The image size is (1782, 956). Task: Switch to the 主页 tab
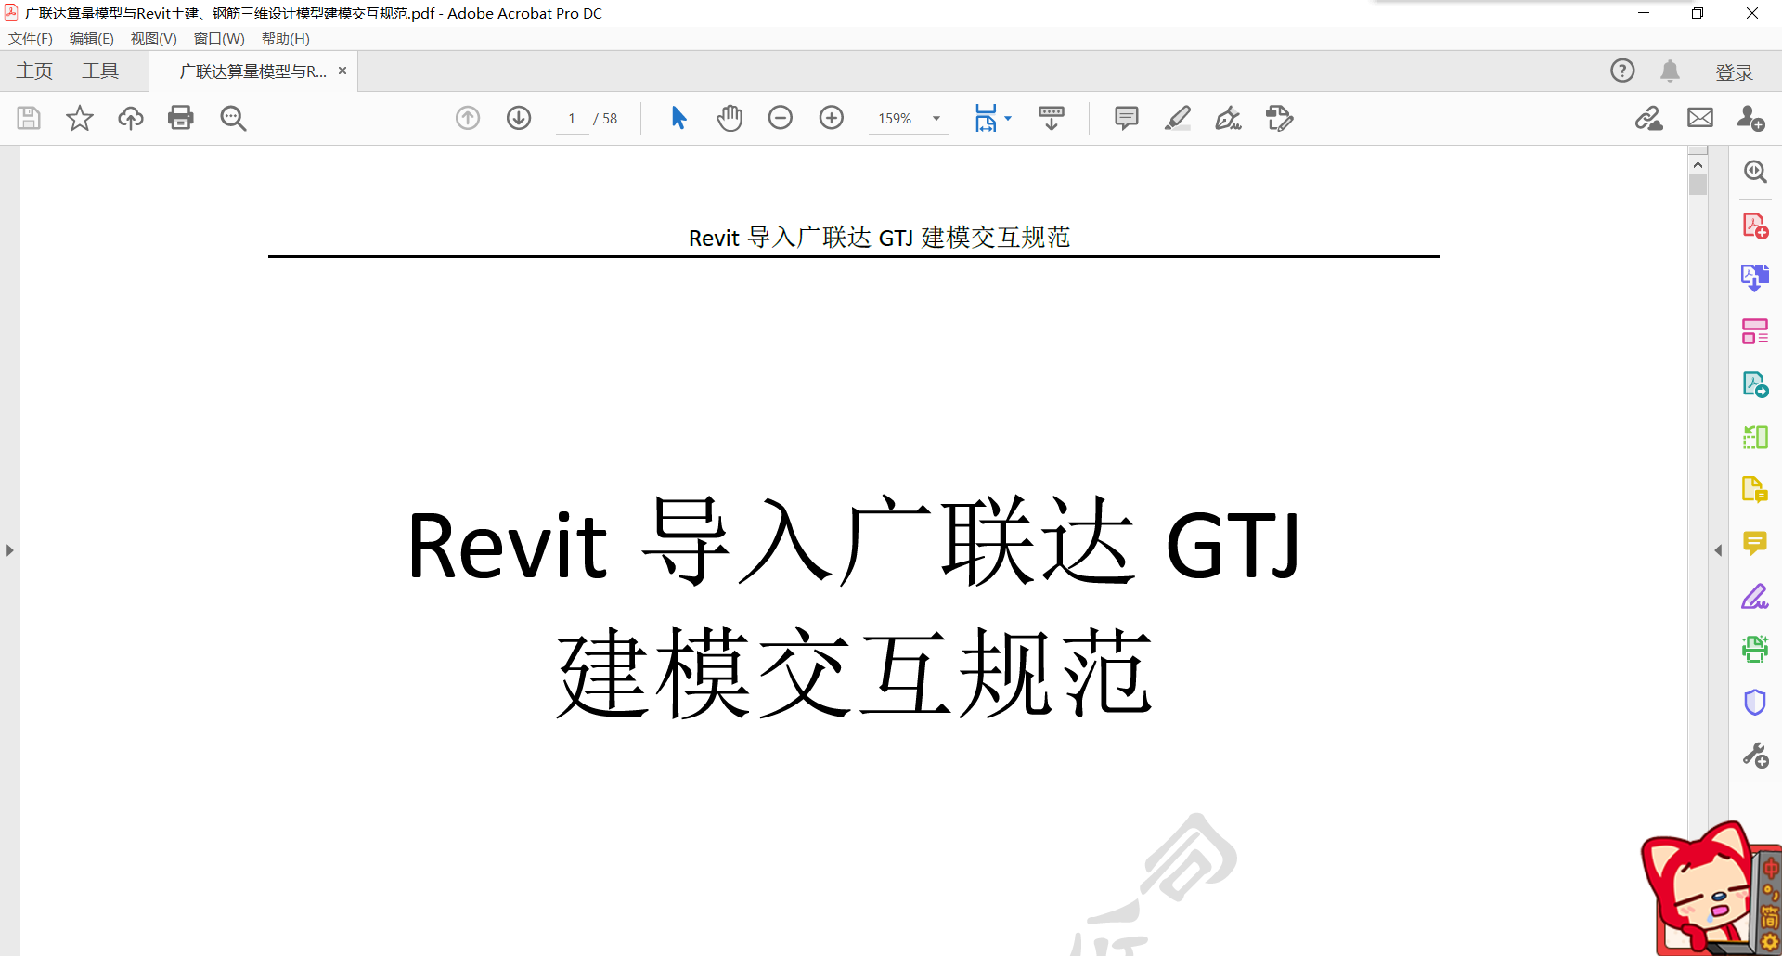pyautogui.click(x=34, y=71)
